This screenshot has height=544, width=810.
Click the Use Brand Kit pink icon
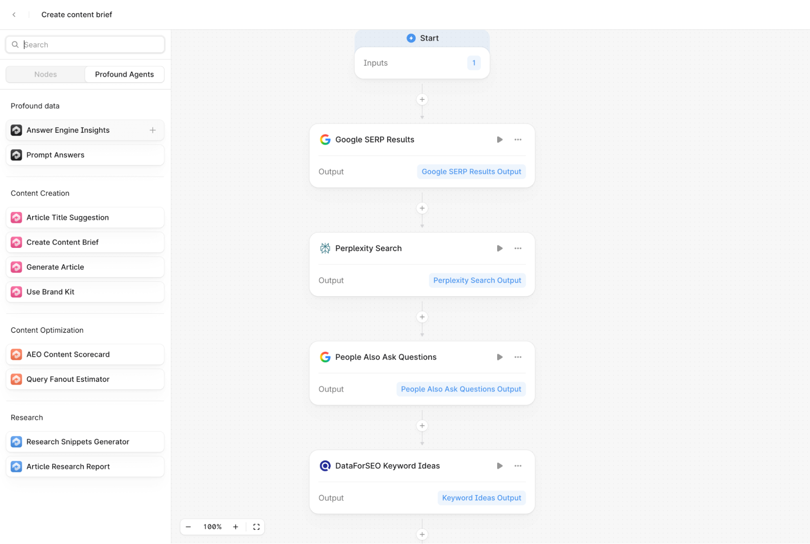point(16,292)
